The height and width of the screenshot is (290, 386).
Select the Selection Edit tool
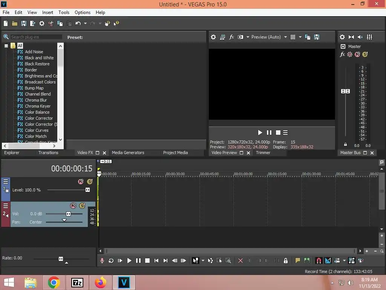(219, 261)
